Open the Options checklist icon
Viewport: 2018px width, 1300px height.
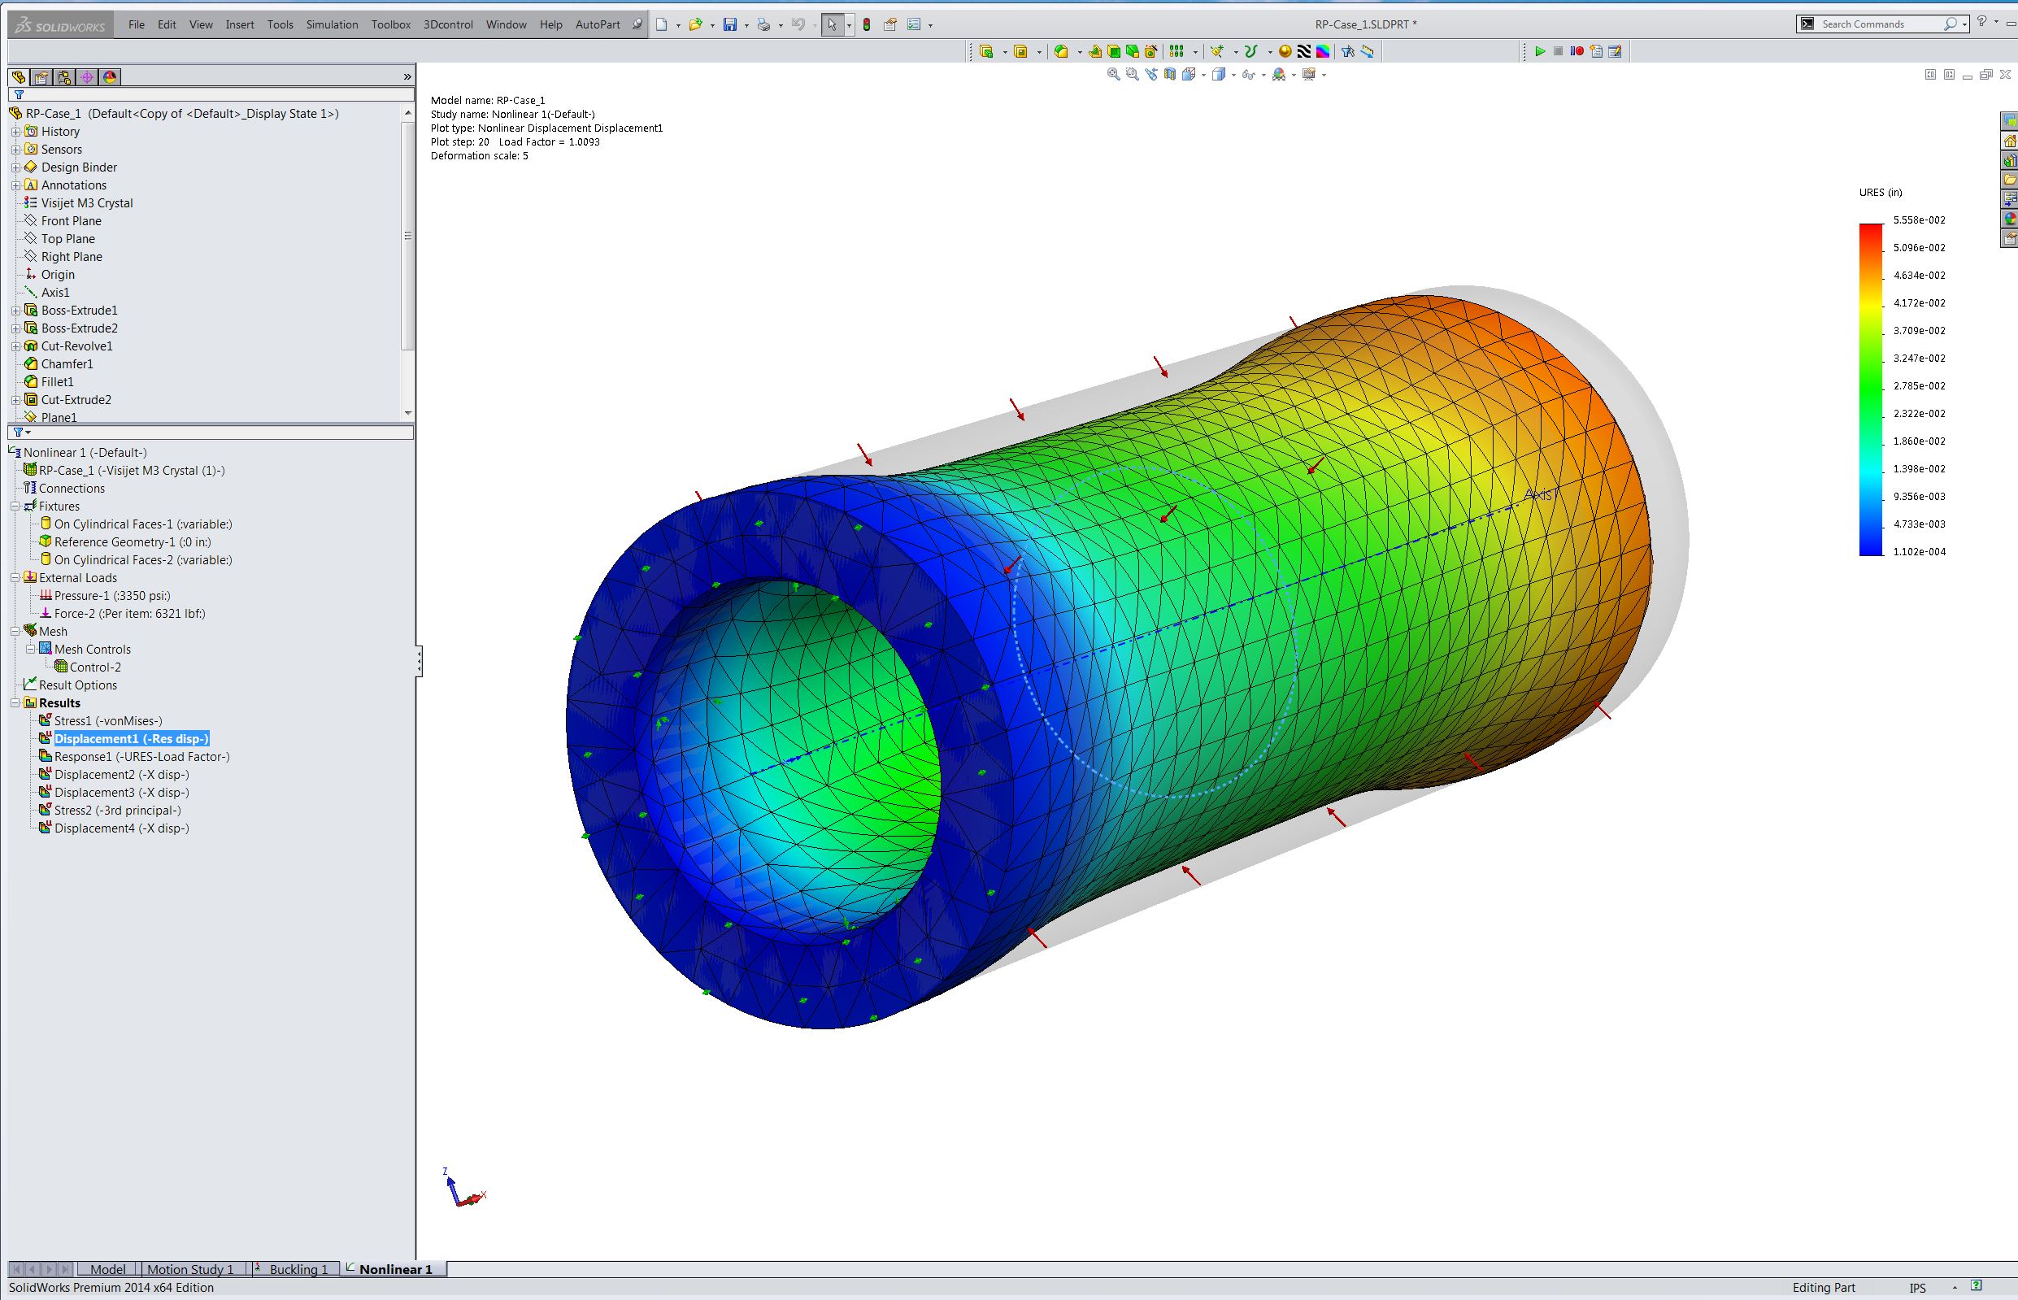coord(913,24)
